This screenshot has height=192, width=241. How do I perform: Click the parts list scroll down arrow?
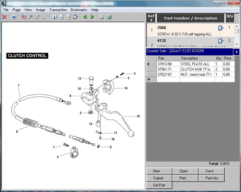click(x=237, y=44)
